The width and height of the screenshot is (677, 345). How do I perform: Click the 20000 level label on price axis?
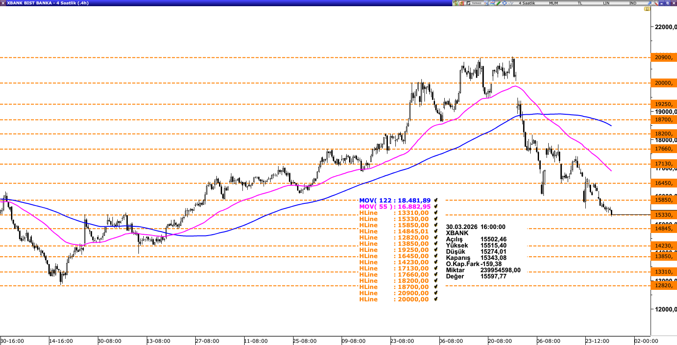pyautogui.click(x=664, y=83)
